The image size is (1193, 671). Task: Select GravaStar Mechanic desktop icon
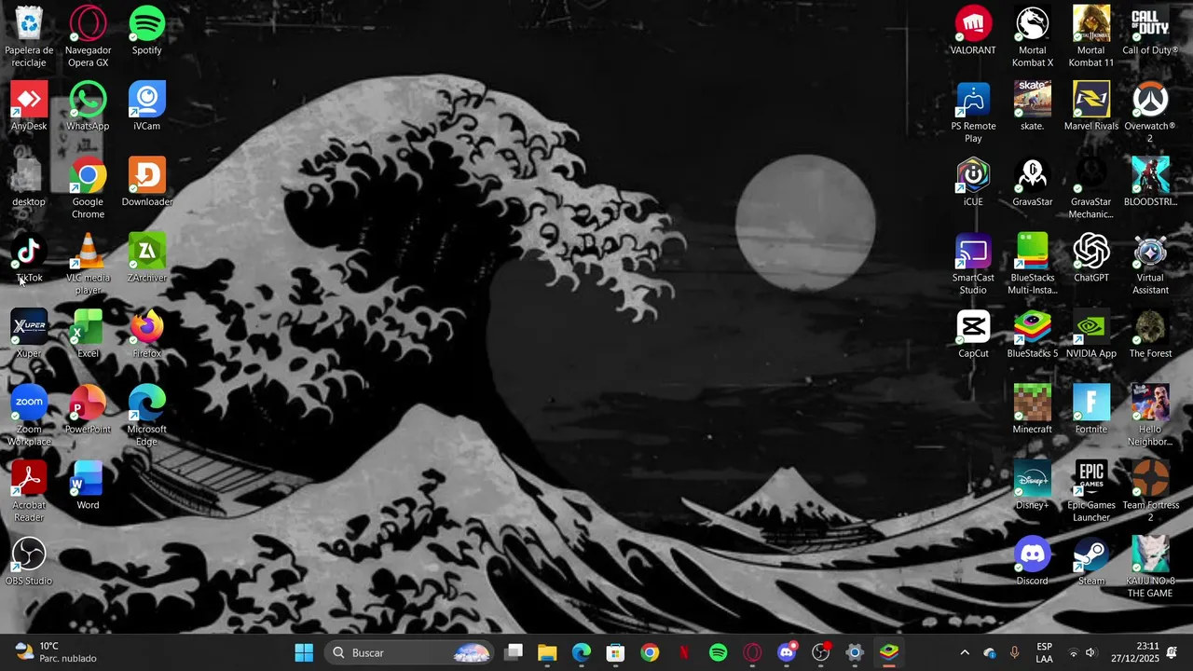click(1091, 188)
